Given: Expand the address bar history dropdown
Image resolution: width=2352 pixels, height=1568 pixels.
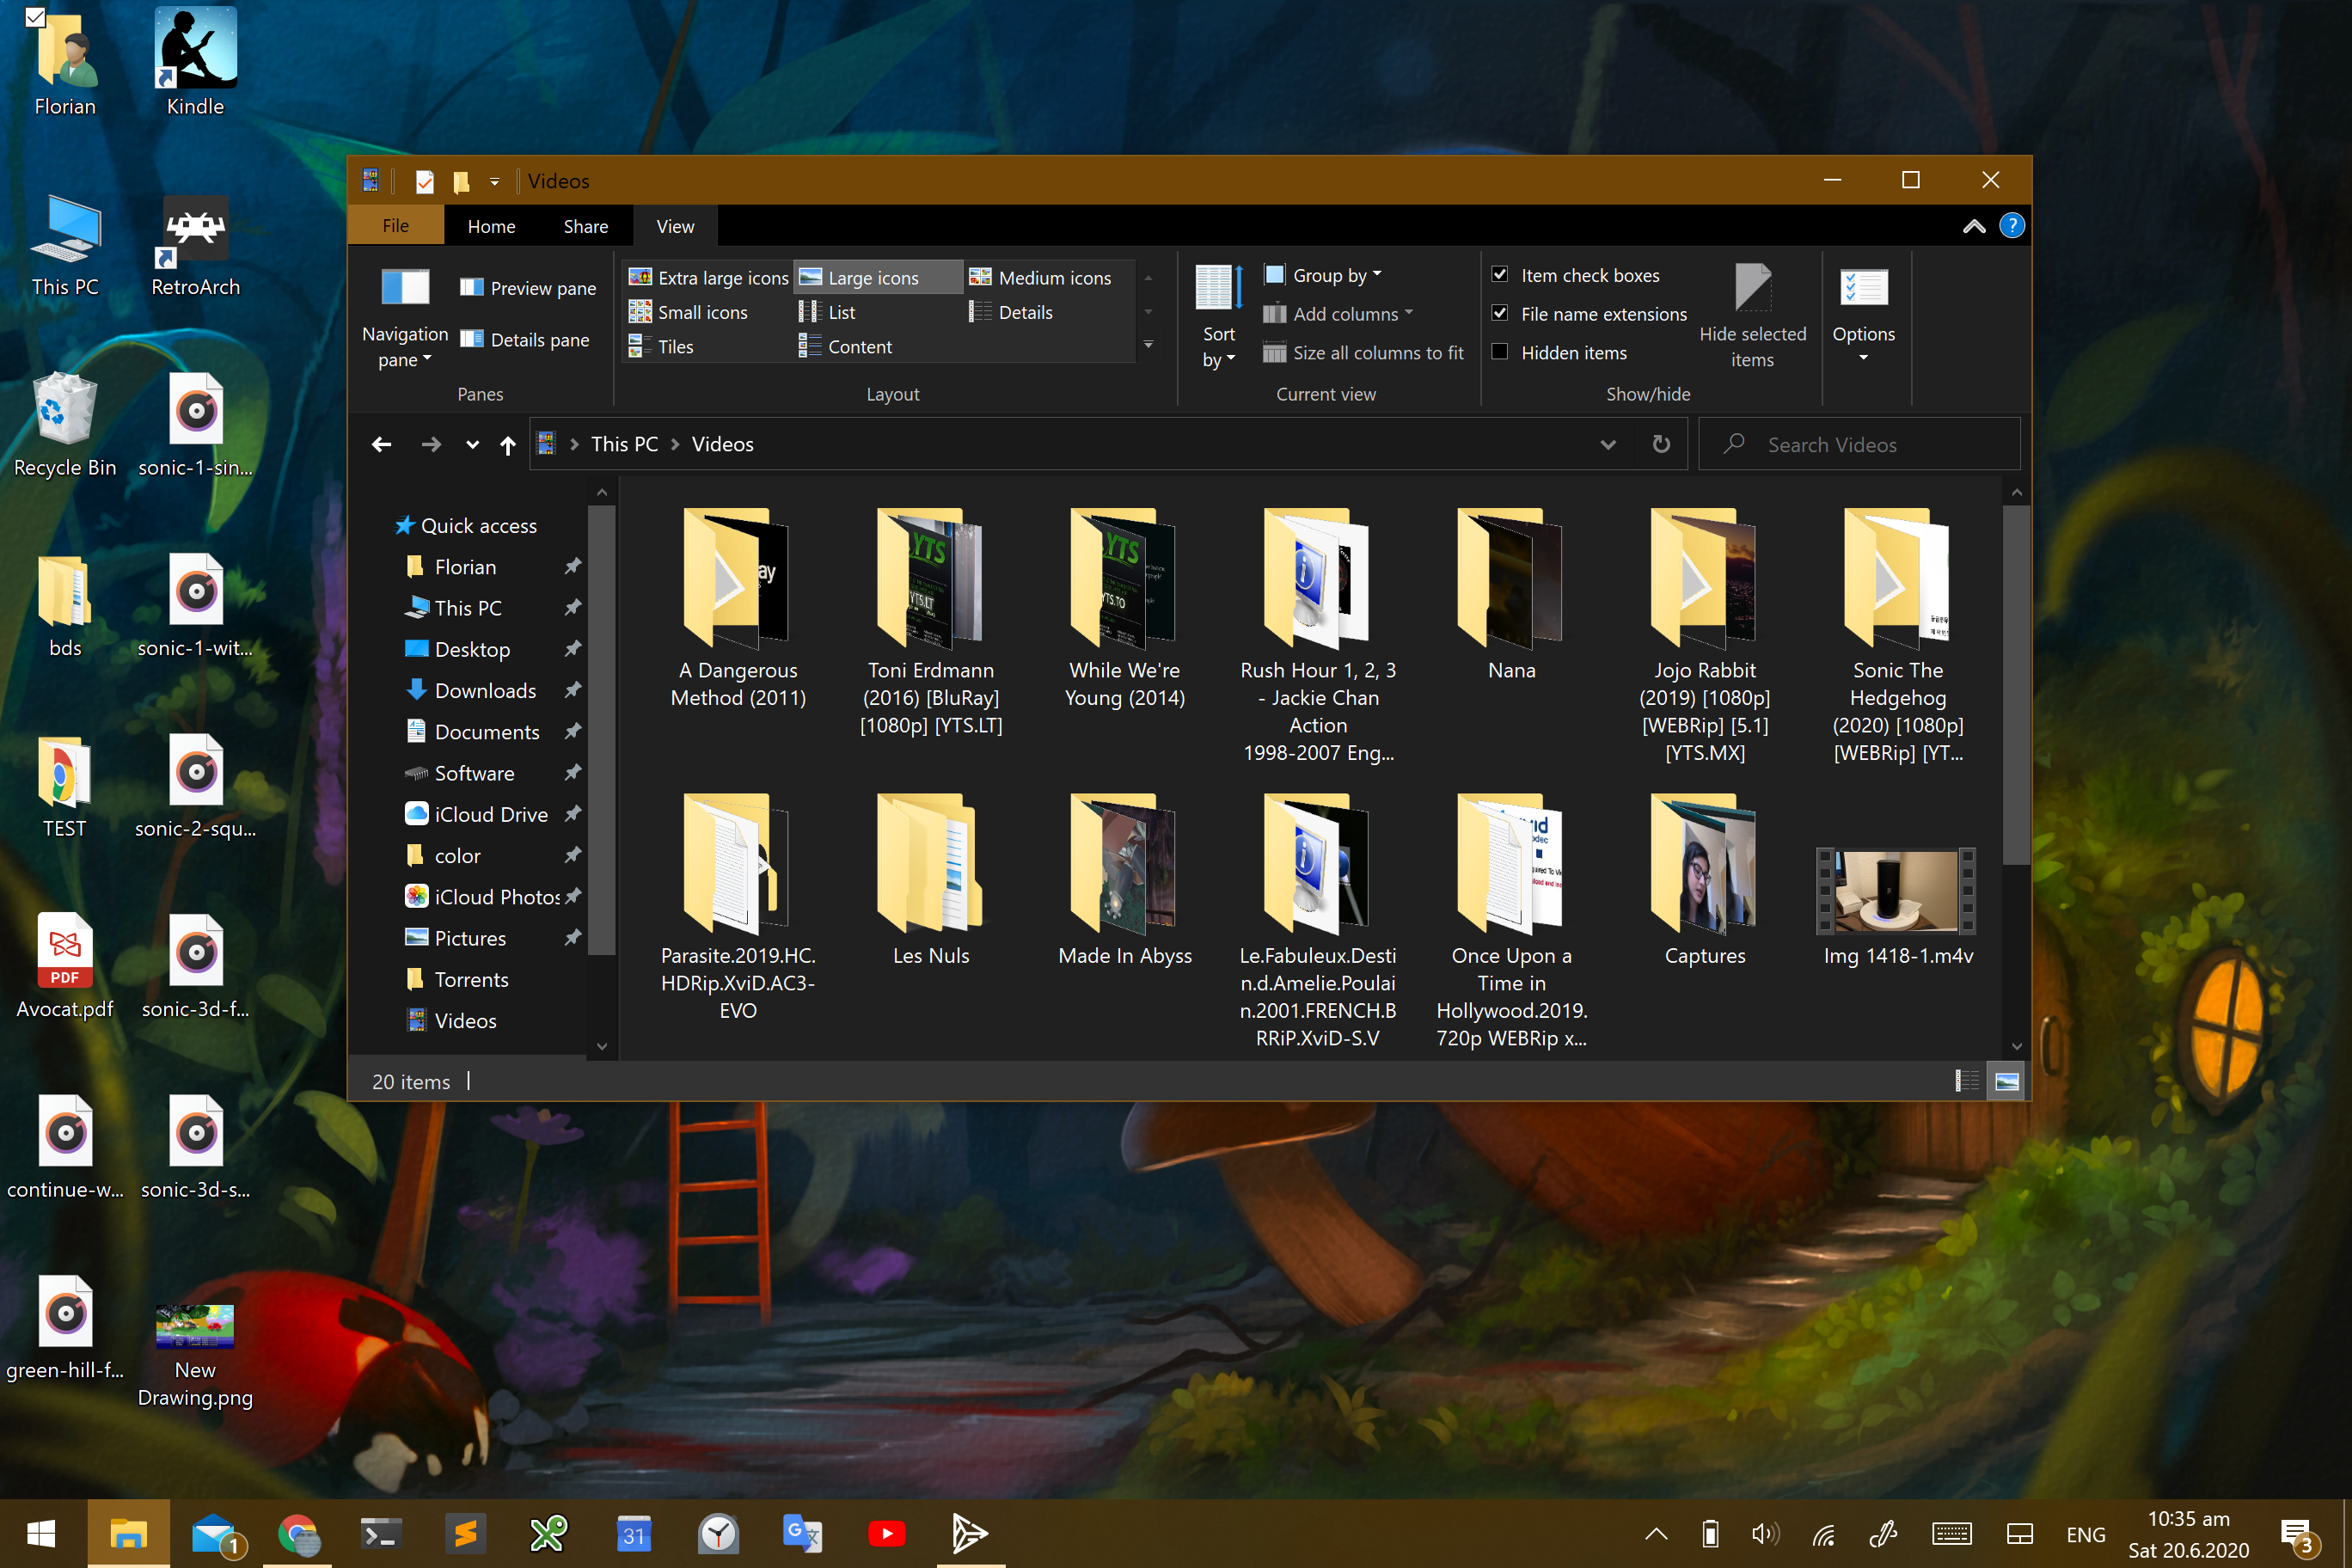Looking at the screenshot, I should (x=1608, y=445).
